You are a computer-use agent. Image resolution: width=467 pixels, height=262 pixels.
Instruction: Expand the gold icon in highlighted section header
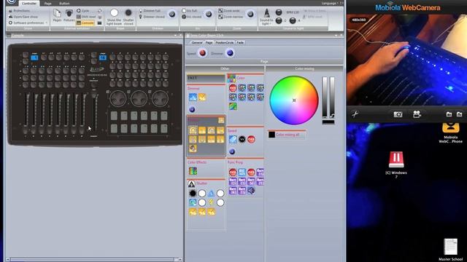point(221,120)
